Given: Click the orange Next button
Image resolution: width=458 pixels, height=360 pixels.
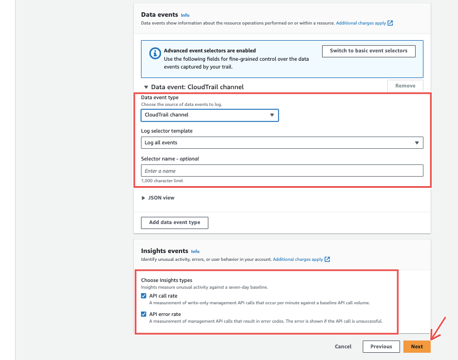Looking at the screenshot, I should (417, 347).
